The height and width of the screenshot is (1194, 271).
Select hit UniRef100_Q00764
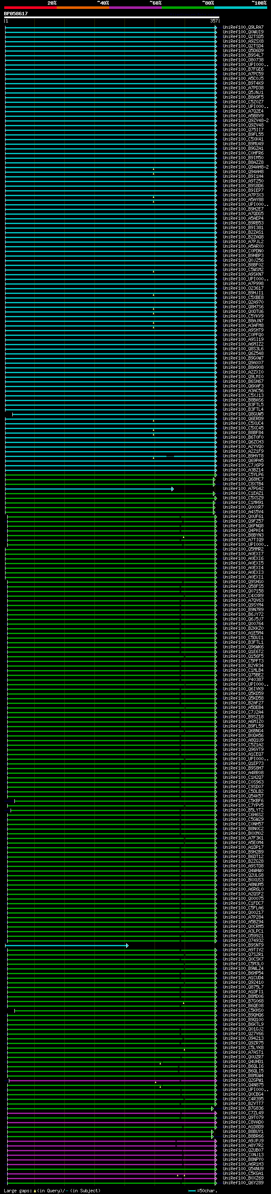tap(243, 624)
